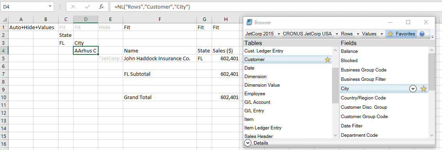Click the Enter checkmark icon in formula bar

click(87, 7)
